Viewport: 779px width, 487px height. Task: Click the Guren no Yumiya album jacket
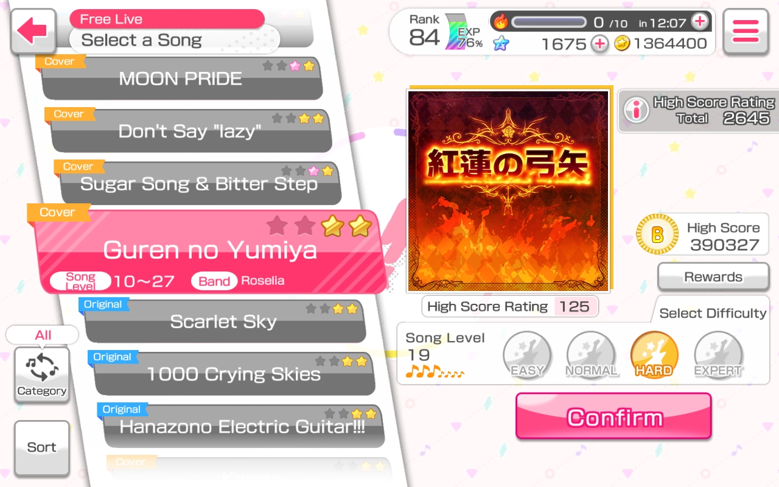(x=508, y=191)
